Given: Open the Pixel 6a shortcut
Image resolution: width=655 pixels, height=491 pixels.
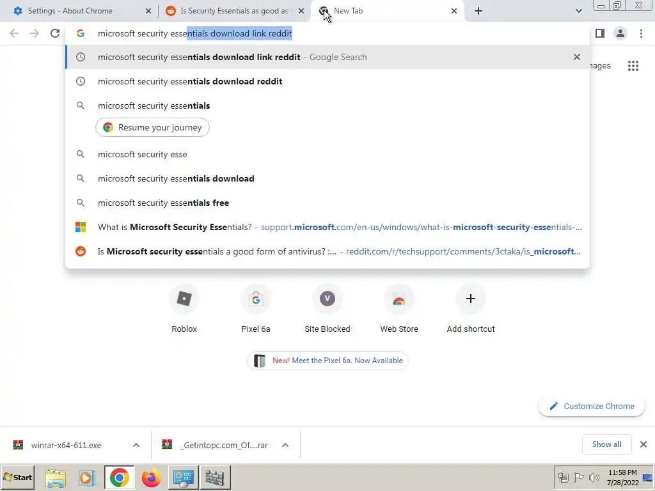Looking at the screenshot, I should [x=256, y=310].
